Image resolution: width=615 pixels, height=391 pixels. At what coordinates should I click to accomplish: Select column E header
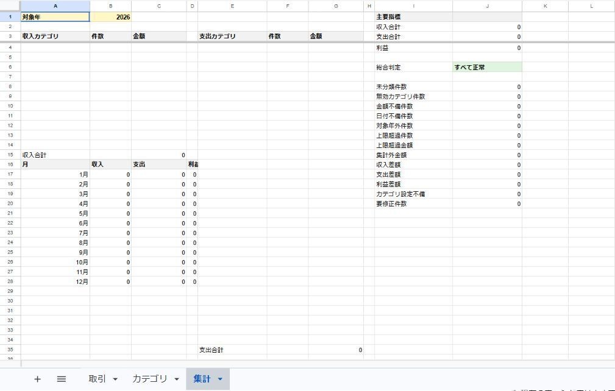(x=232, y=6)
